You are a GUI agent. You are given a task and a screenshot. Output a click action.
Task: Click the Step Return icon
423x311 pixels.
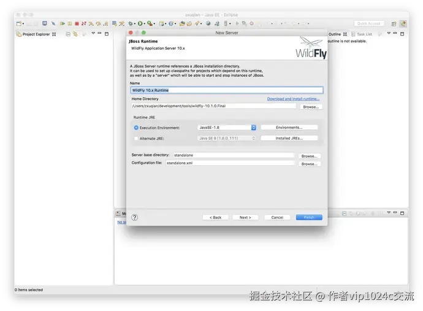click(105, 24)
